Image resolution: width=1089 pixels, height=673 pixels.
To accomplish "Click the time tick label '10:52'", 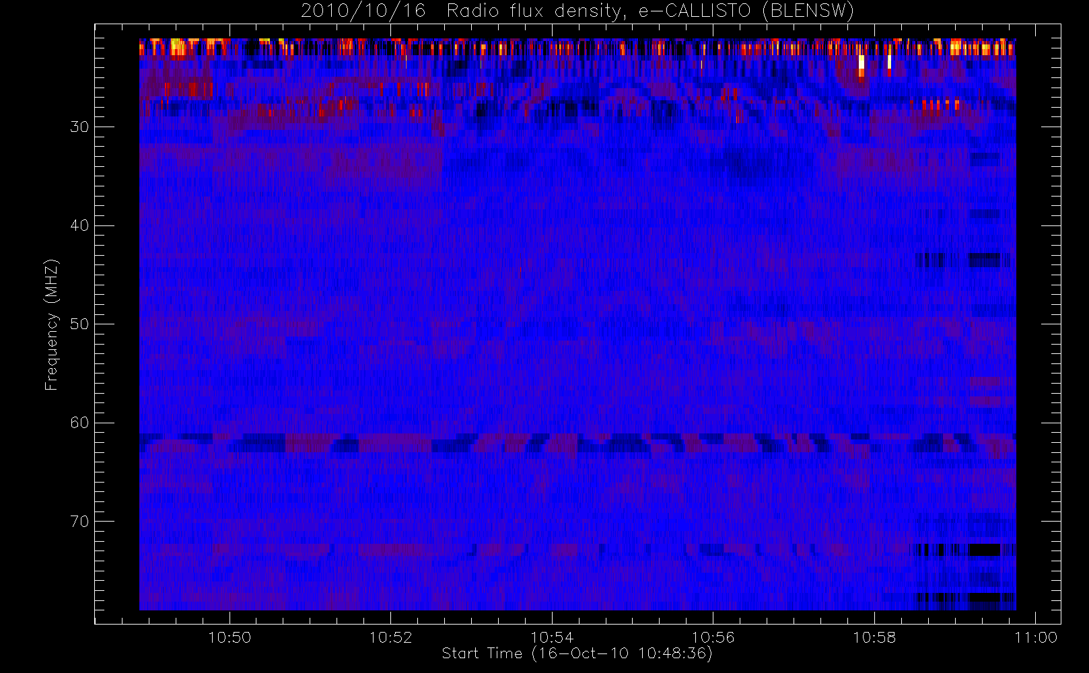I will pyautogui.click(x=391, y=637).
